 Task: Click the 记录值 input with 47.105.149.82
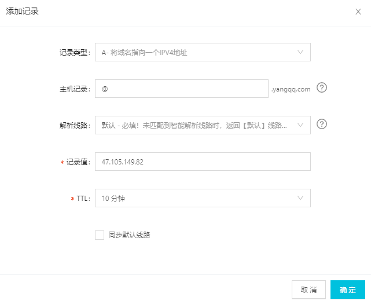[203, 162]
